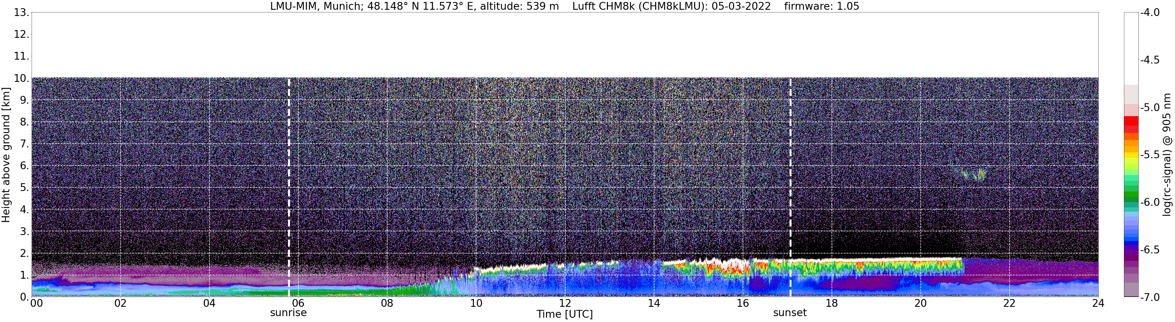Click the small cloud echo near 5.5 km after 21 UTC

[x=974, y=175]
